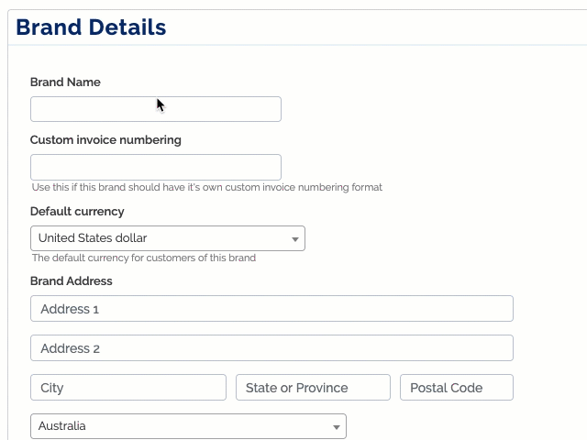Viewport: 587px width, 440px height.
Task: Open the Default currency dropdown
Action: coord(168,238)
